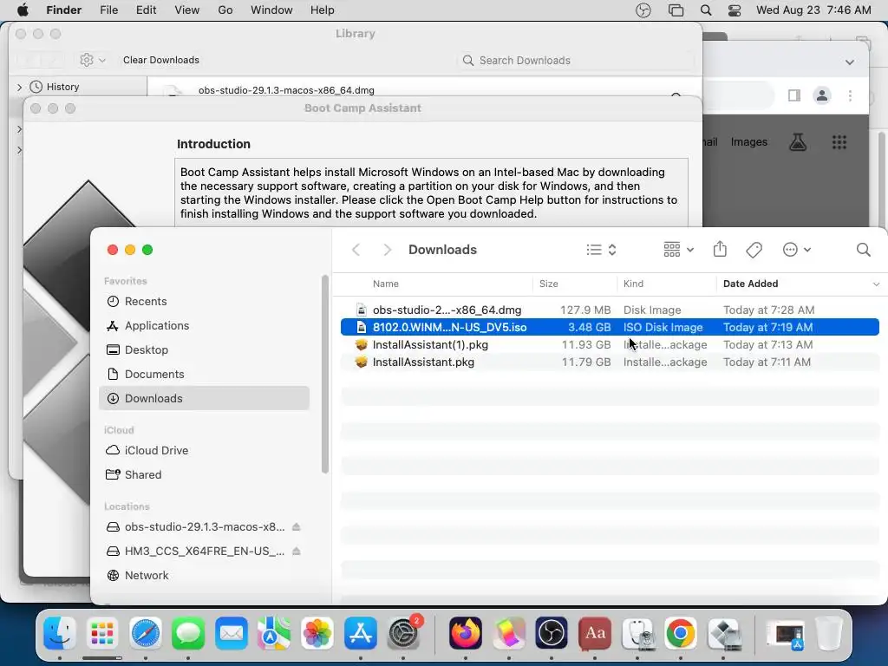Click the Search Downloads field

576,61
